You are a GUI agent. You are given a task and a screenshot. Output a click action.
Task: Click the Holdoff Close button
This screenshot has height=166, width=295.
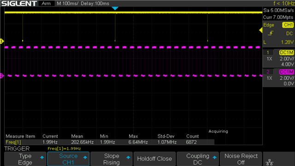(x=154, y=159)
